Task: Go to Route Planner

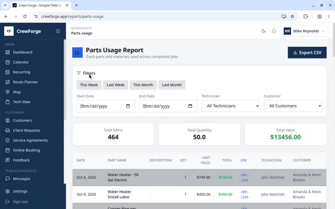Action: (25, 82)
